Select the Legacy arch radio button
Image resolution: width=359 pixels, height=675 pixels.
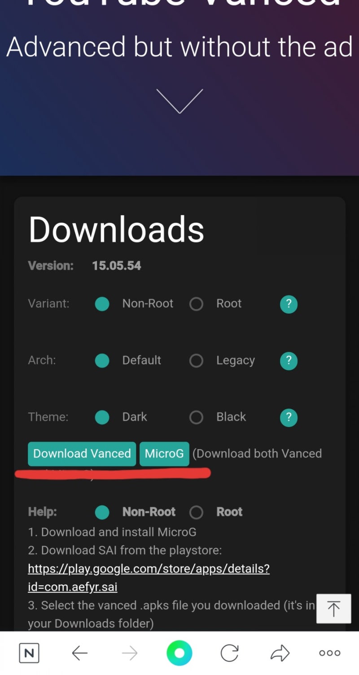pos(196,361)
